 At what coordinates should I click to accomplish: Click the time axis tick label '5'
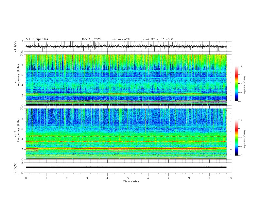tap(128, 178)
